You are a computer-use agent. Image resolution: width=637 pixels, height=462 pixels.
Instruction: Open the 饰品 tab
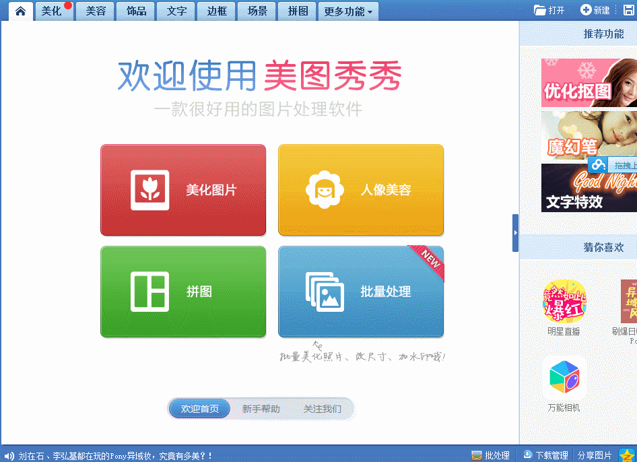tap(136, 11)
